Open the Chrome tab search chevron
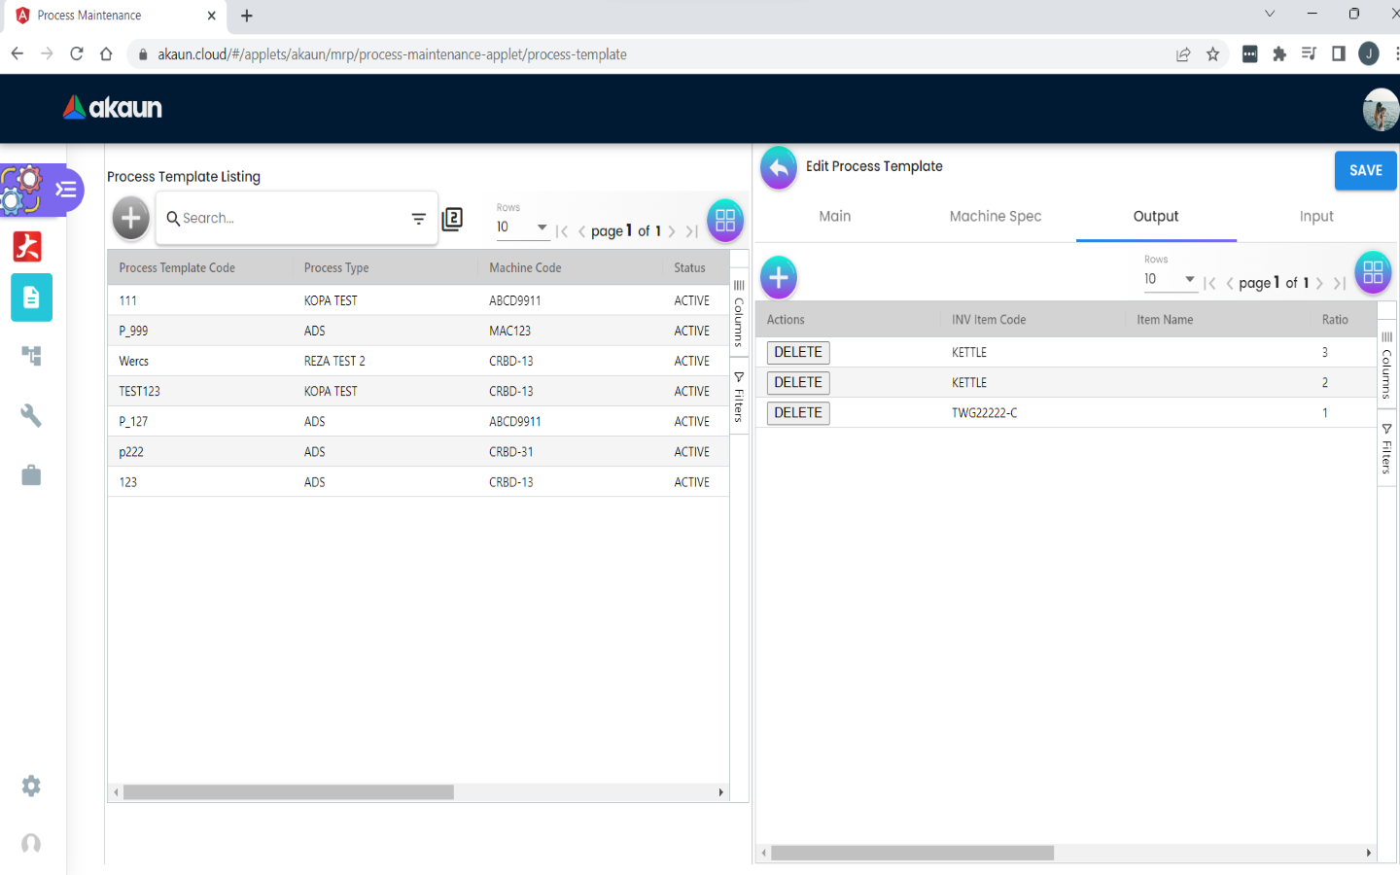Viewport: 1400px width, 875px height. 1269,15
